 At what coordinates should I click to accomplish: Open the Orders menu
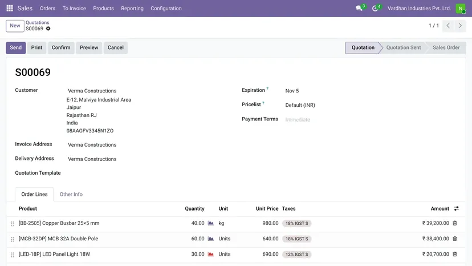click(x=47, y=9)
